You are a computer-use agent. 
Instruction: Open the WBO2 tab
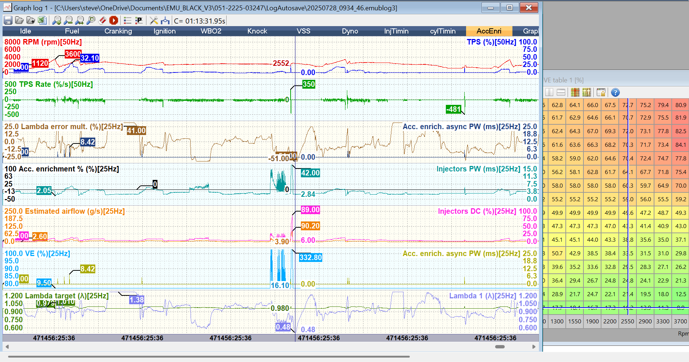(x=211, y=31)
